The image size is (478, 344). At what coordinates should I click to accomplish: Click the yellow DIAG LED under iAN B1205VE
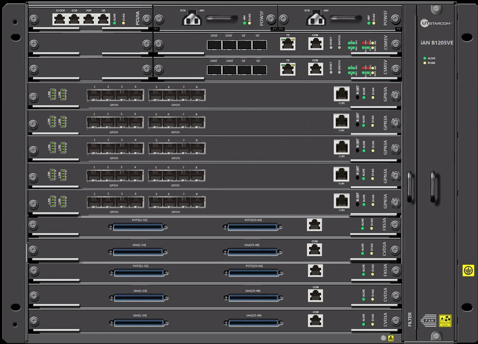[425, 63]
